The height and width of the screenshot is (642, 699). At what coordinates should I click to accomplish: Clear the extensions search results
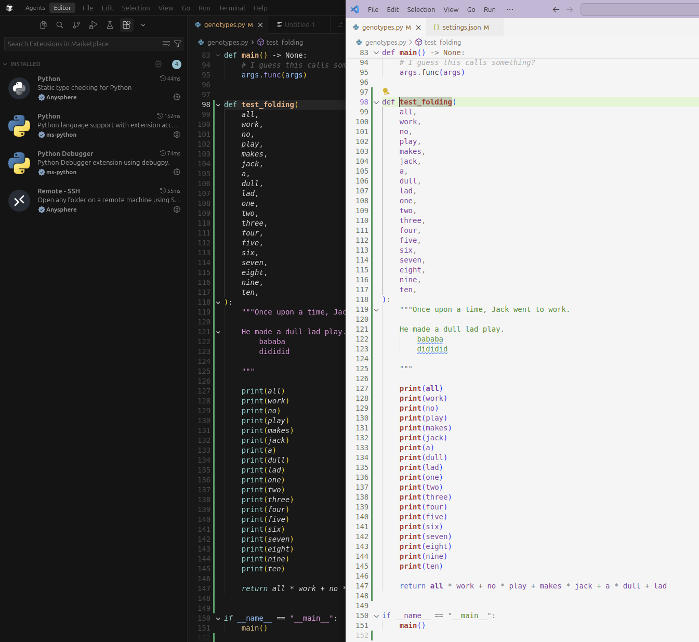(166, 44)
